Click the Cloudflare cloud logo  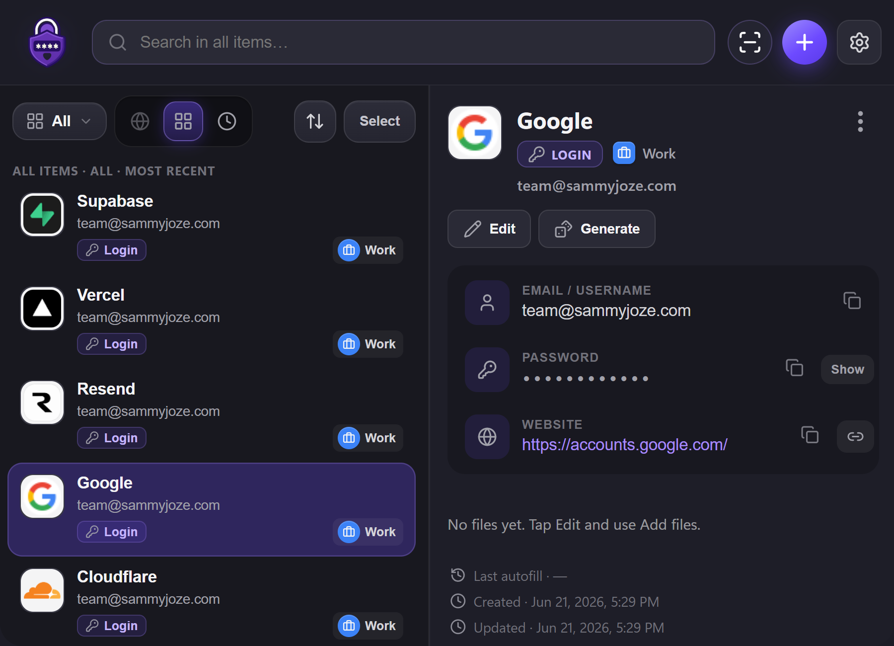(42, 590)
